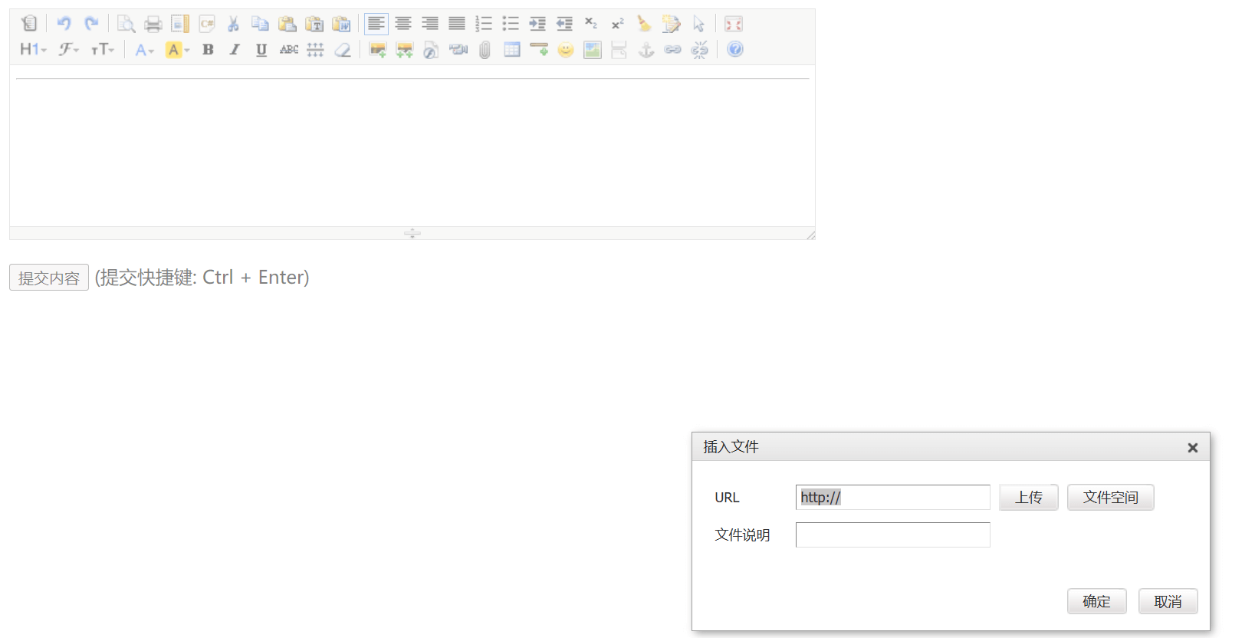Paste from clipboard icon
Viewport: 1255px width, 638px height.
pyautogui.click(x=287, y=24)
